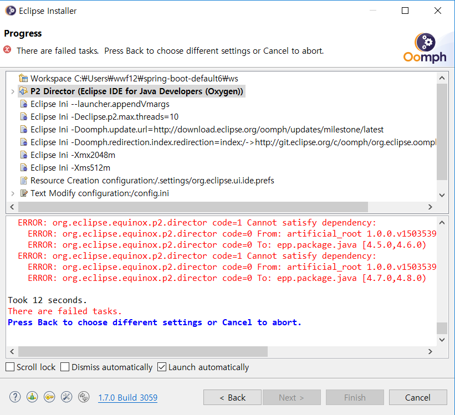Viewport: 455px width, 415px height.
Task: Click the red error icon in header
Action: coord(7,50)
